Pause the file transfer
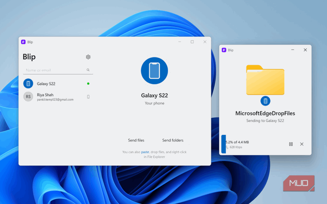 click(x=291, y=144)
